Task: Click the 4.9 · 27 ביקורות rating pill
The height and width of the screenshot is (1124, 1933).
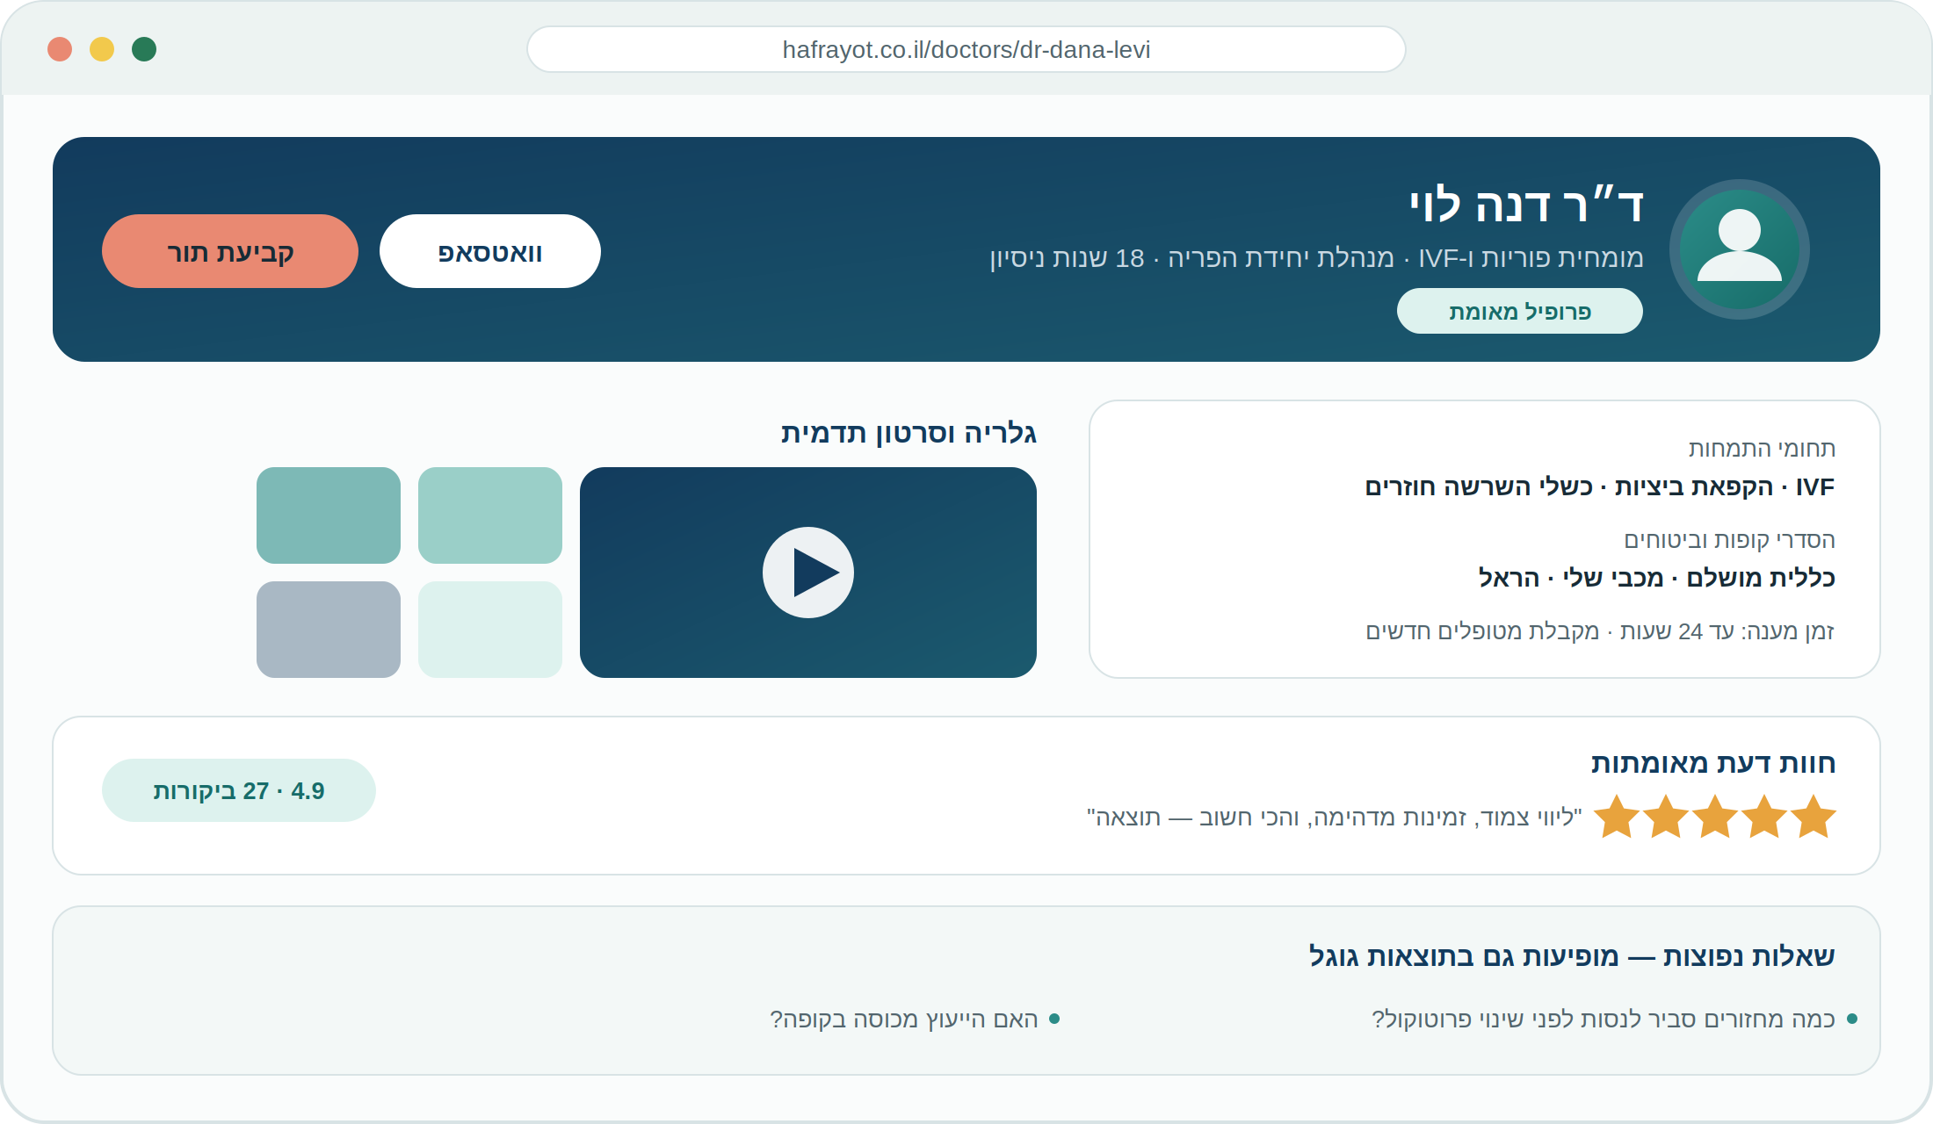Action: (x=239, y=790)
